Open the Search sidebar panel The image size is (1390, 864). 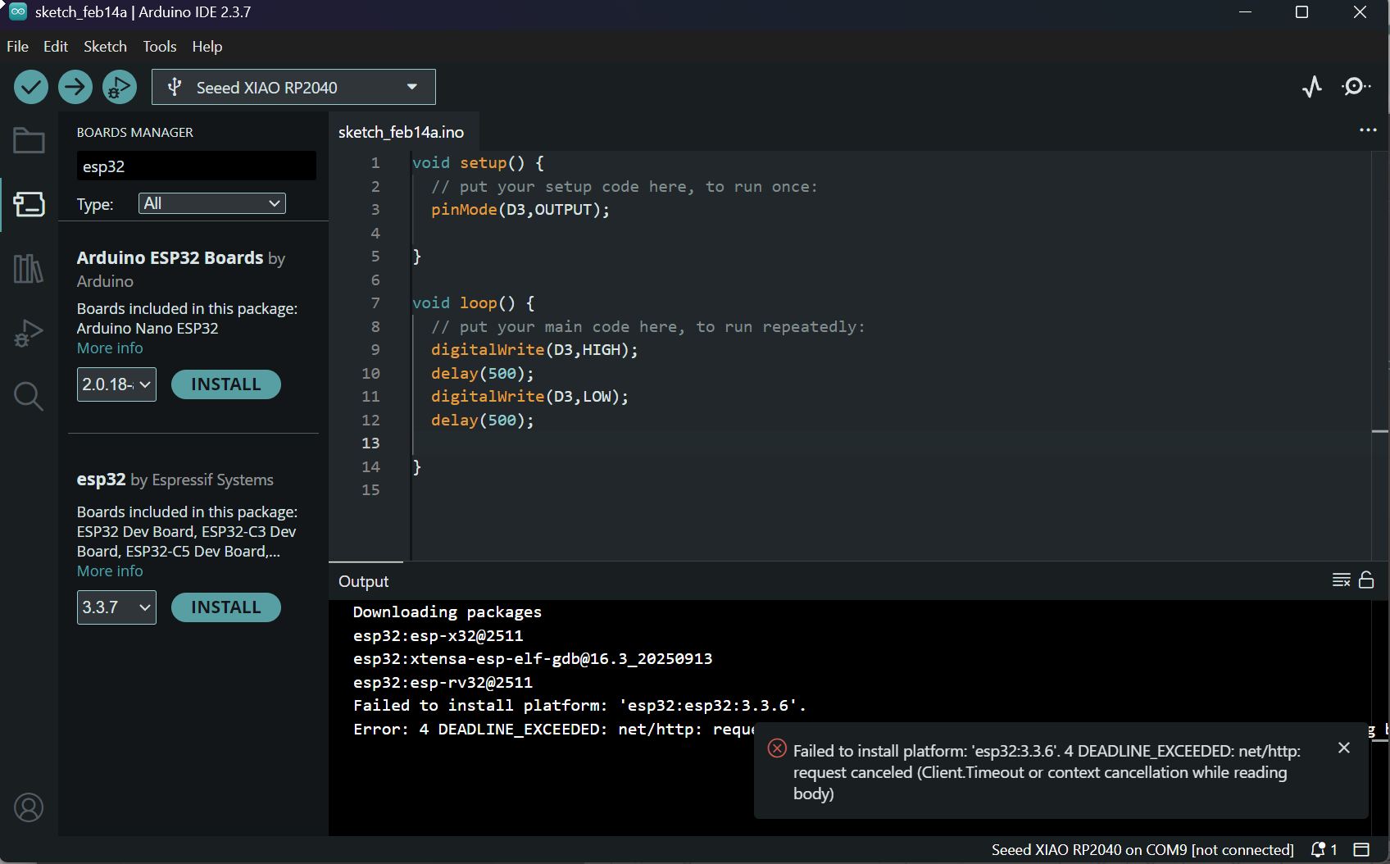(29, 397)
